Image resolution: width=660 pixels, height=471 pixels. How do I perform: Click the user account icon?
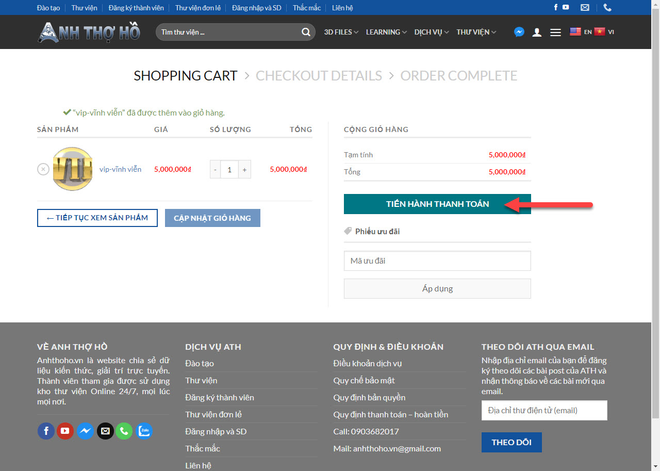(x=537, y=32)
